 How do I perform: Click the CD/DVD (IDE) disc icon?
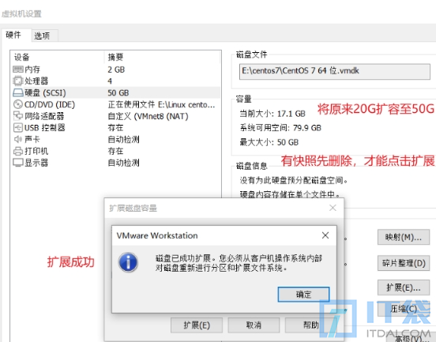pyautogui.click(x=18, y=104)
